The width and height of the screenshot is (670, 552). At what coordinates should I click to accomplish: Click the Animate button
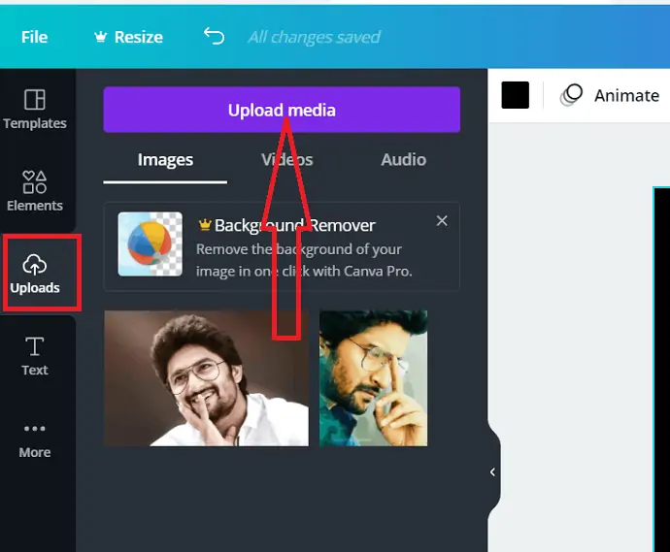point(610,95)
